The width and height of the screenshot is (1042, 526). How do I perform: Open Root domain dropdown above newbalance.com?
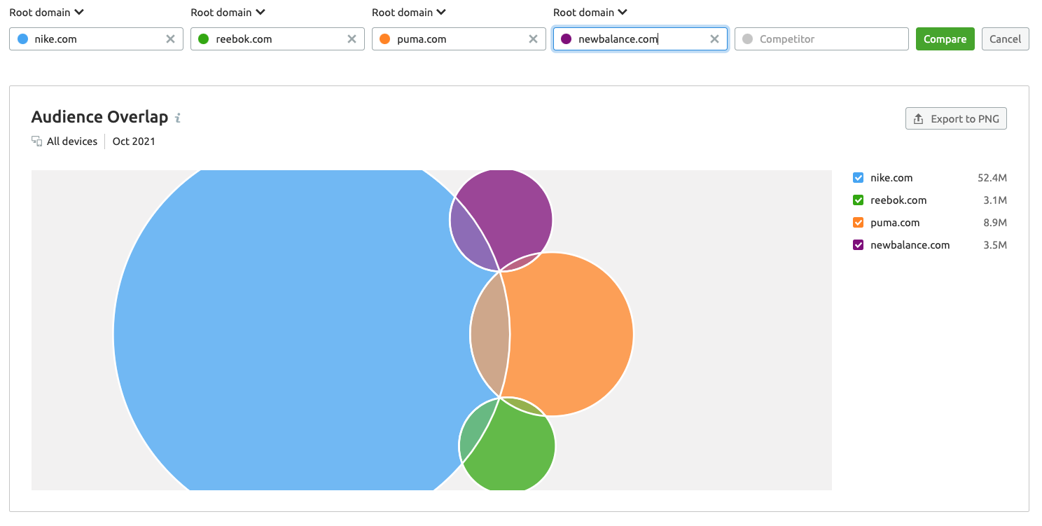click(591, 13)
